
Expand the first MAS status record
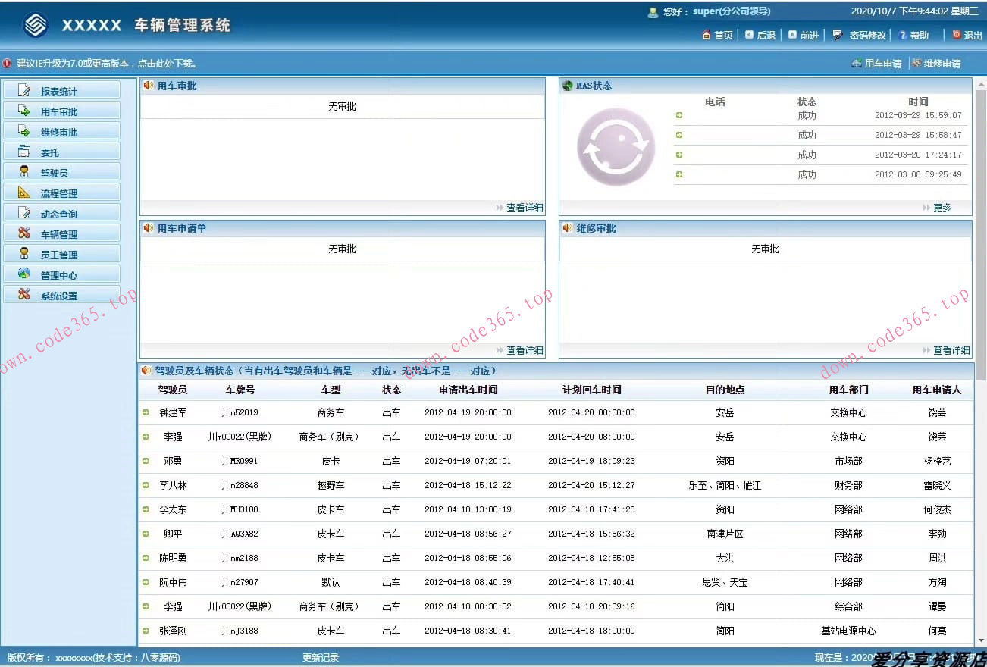[679, 116]
